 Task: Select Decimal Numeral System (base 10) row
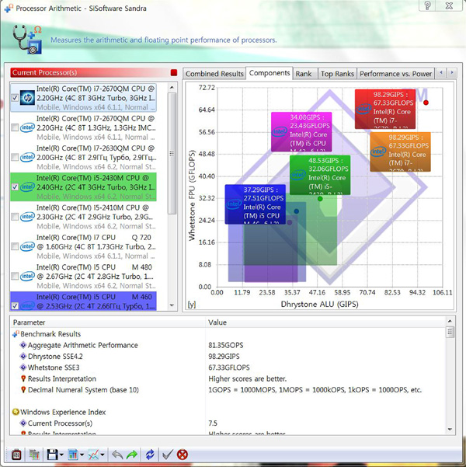click(228, 390)
